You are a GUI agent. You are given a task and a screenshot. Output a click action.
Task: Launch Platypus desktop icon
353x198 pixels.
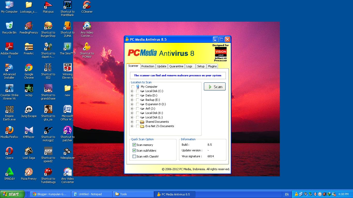48,7
